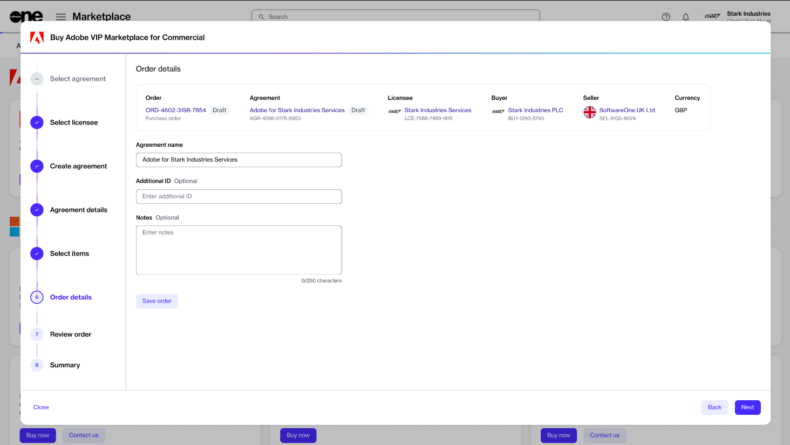Click the Select items checkmark step icon

[x=37, y=254]
